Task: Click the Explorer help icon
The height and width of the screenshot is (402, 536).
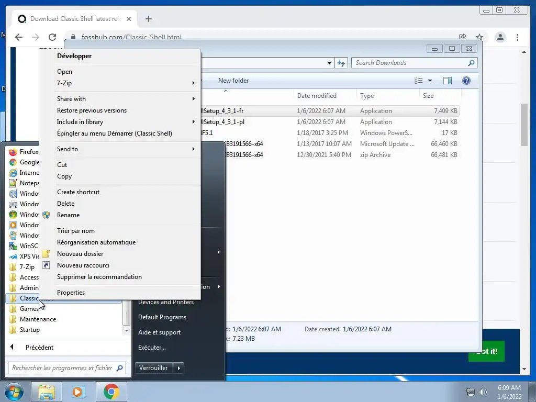Action: tap(466, 81)
